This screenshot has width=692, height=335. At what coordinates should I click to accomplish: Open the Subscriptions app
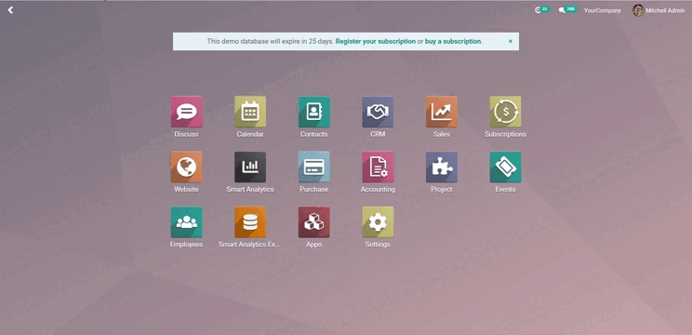pos(505,112)
